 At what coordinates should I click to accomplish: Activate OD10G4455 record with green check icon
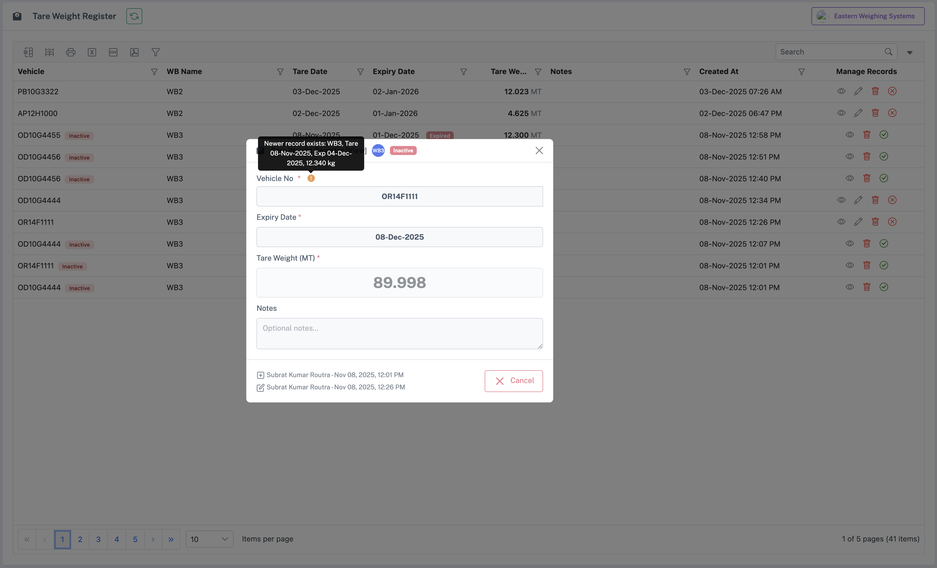(884, 135)
